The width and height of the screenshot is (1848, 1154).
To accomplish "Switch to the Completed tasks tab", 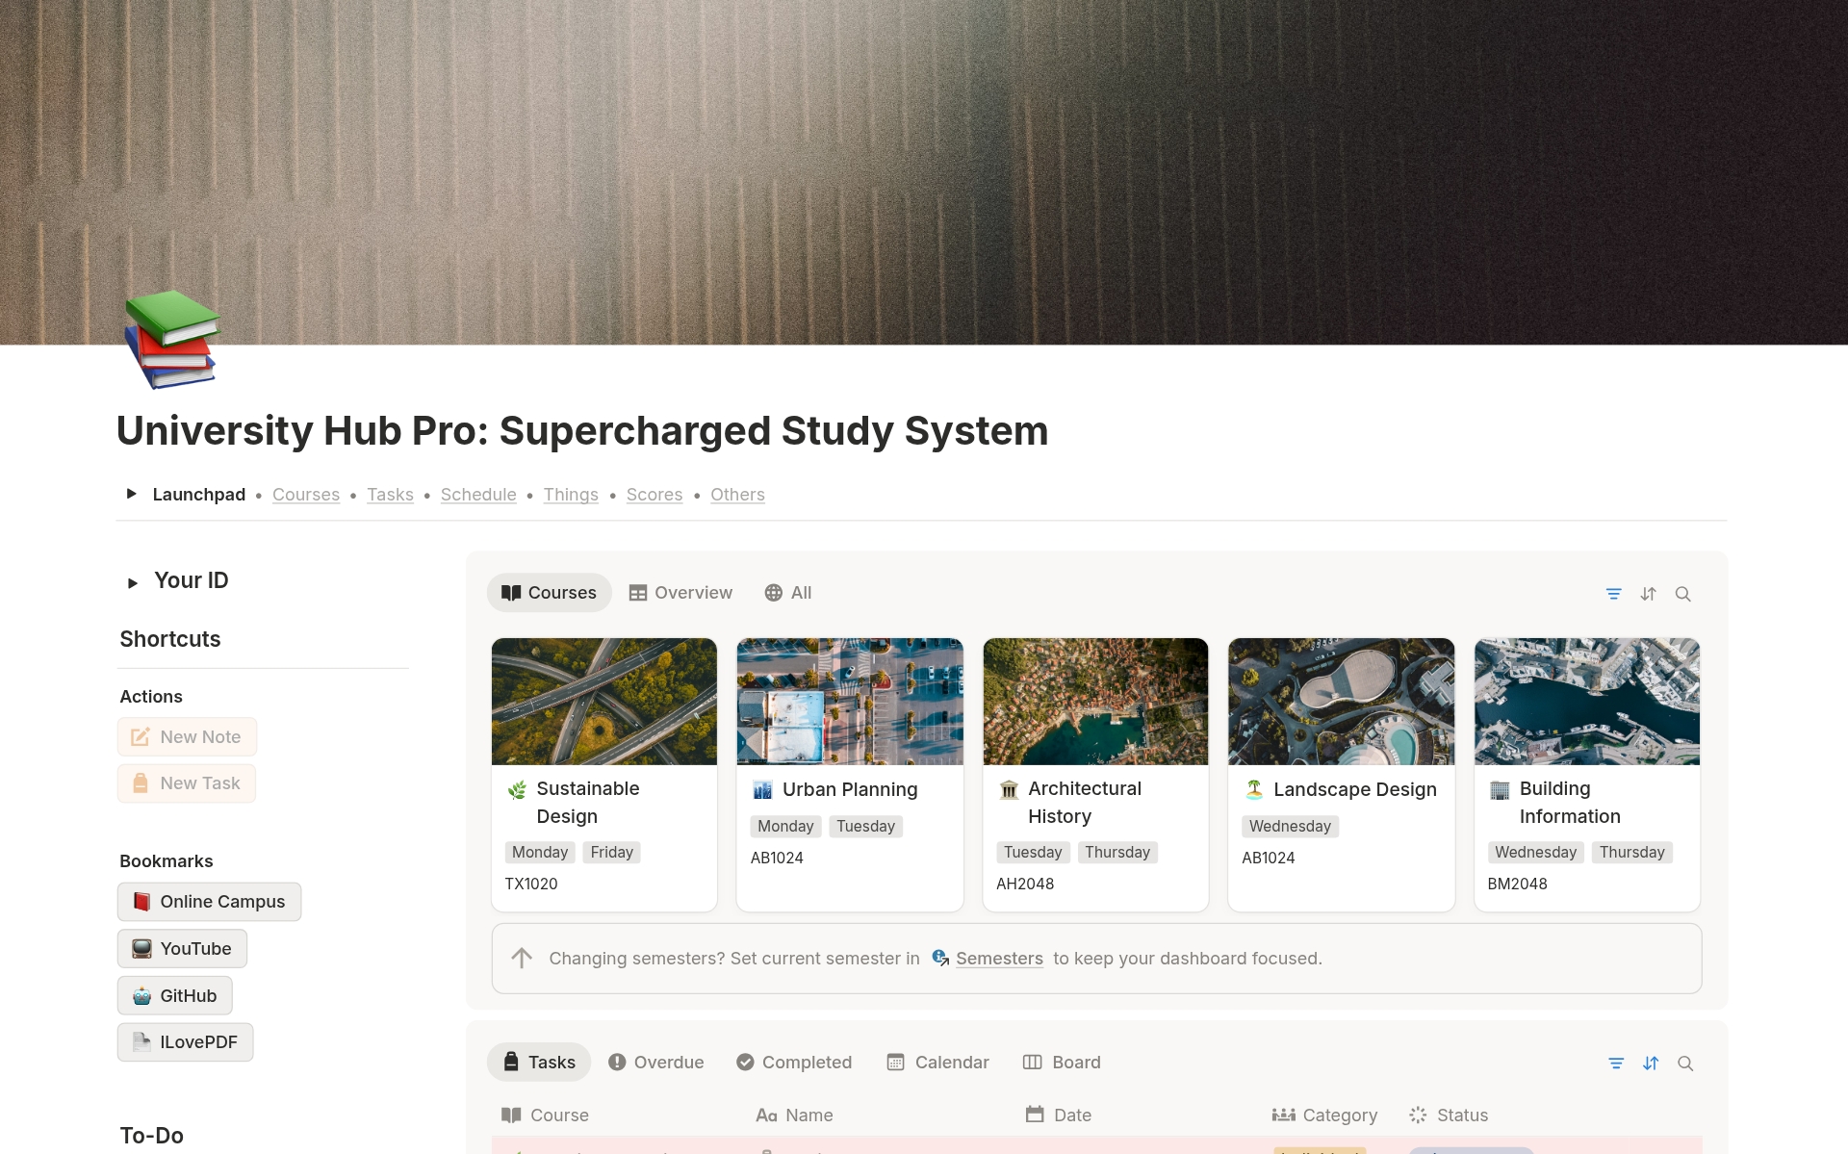I will pos(794,1063).
